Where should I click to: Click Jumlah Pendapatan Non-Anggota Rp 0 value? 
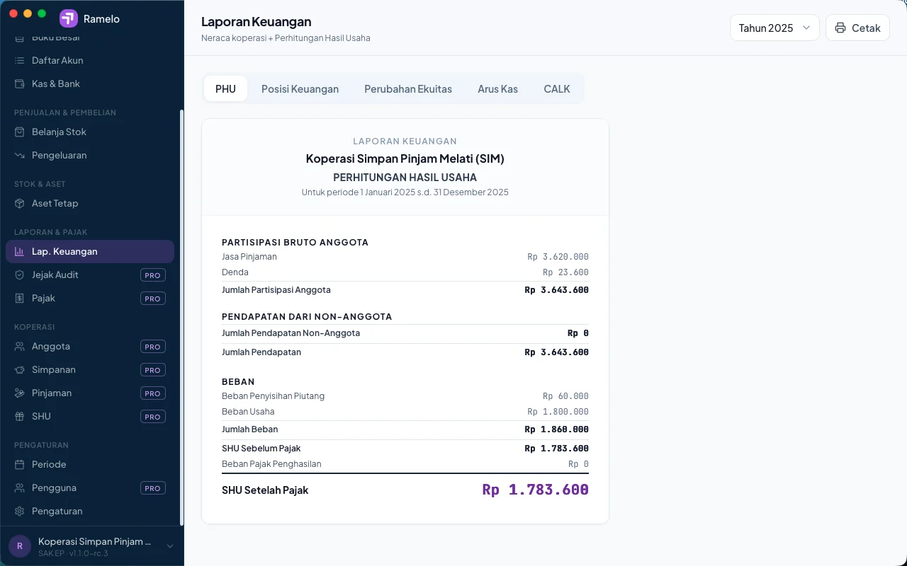pyautogui.click(x=578, y=333)
